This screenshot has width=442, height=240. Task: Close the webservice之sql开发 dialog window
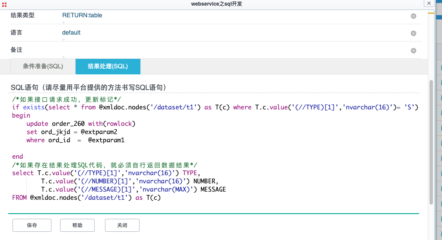click(429, 3)
